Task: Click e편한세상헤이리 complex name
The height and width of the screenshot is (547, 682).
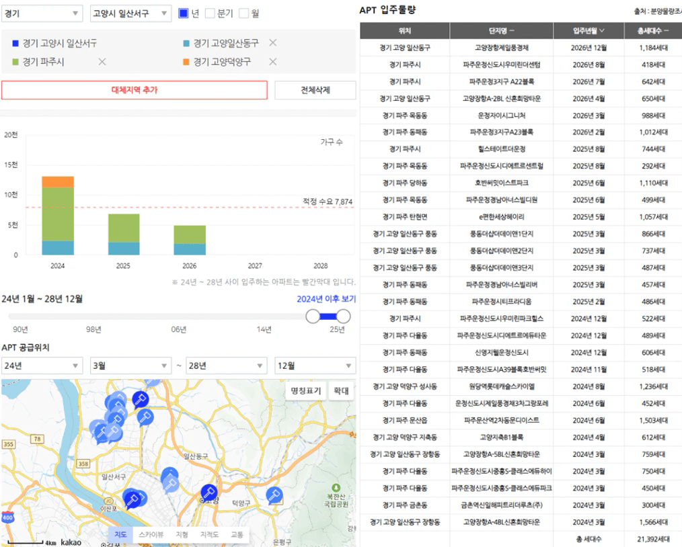Action: pos(502,217)
